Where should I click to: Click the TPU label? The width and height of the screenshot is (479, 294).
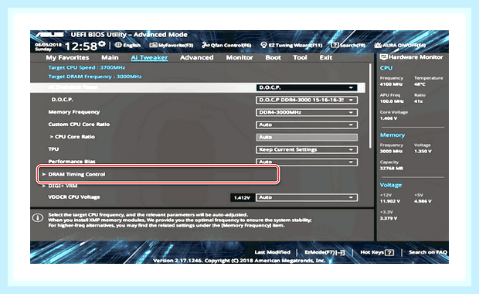tap(53, 149)
